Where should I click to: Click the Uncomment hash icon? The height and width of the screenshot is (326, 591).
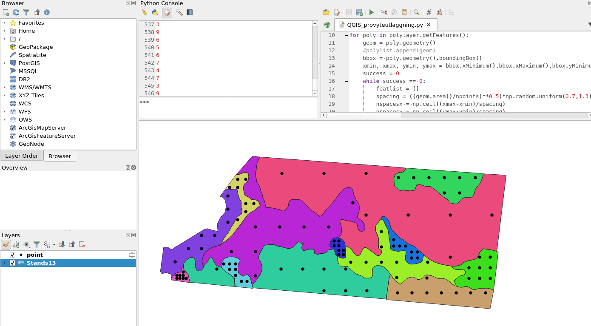[x=439, y=12]
